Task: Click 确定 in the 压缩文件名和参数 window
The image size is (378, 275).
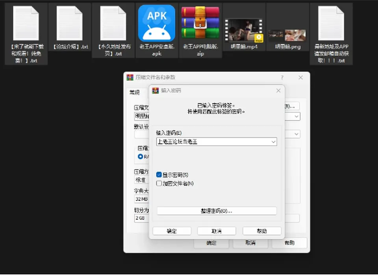Action: point(211,243)
